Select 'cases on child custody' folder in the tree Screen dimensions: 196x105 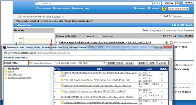pos(19,78)
